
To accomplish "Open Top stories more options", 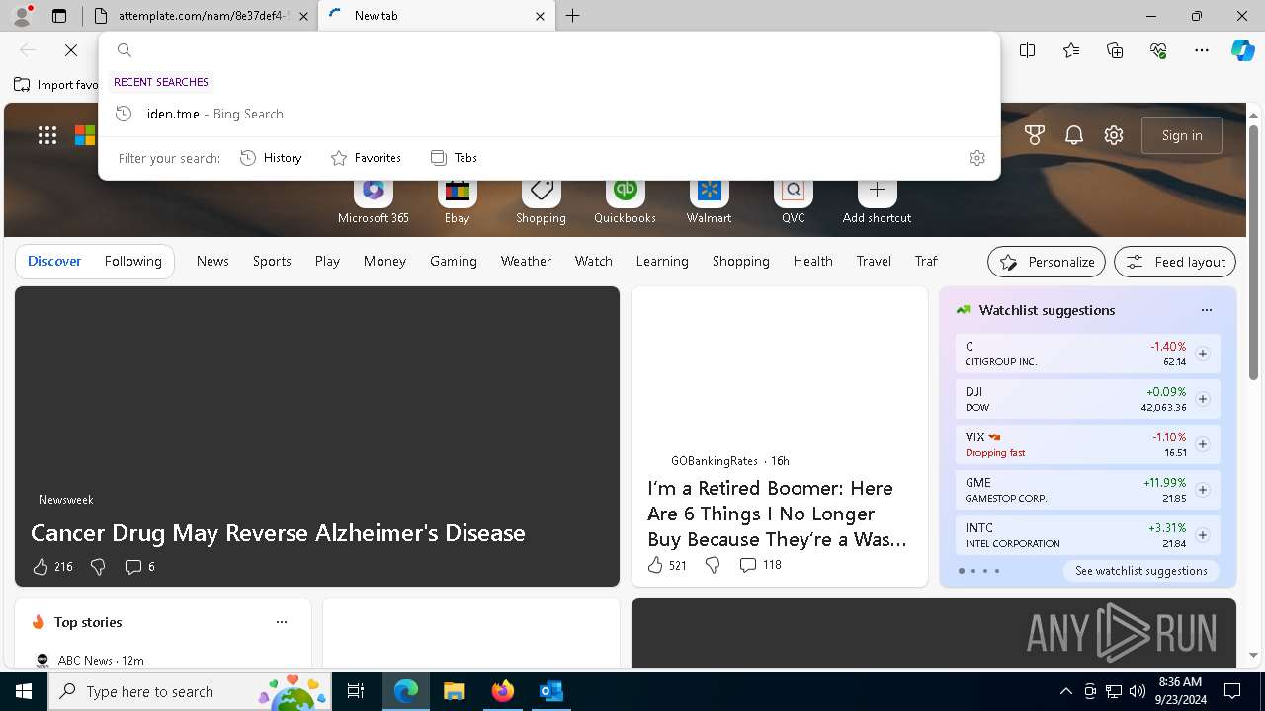I will coord(282,622).
